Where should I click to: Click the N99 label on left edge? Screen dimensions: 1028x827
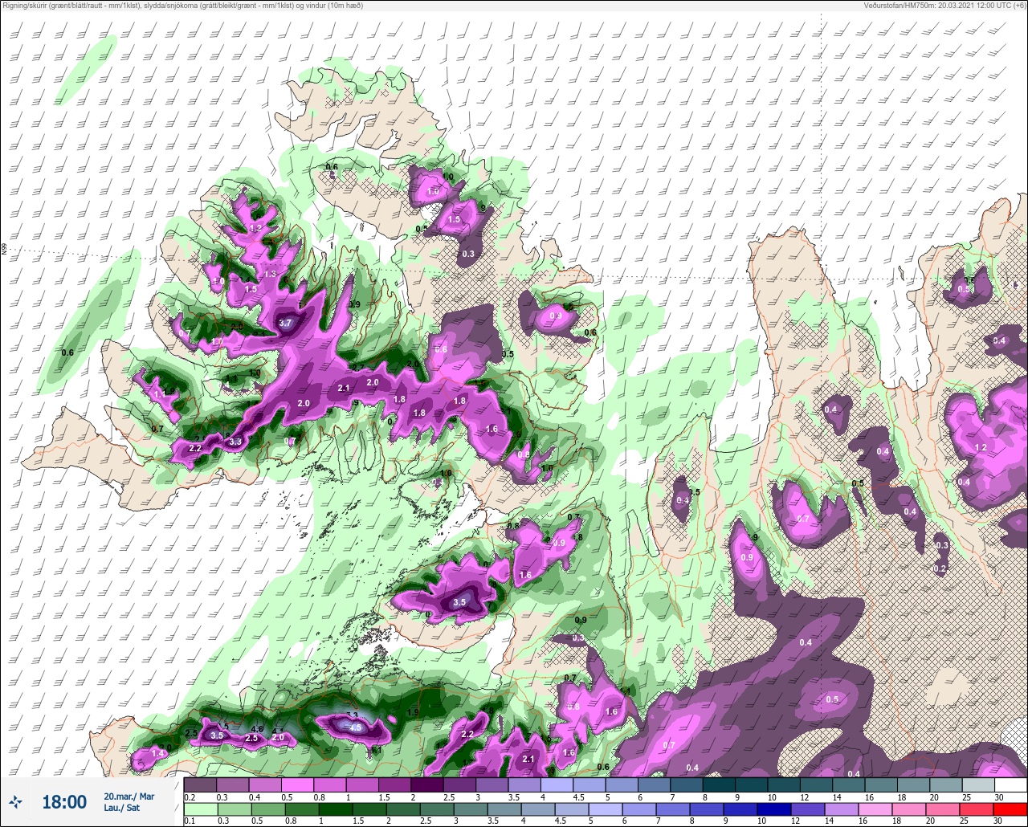4,250
